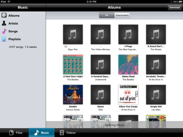Click the Artists silhouette icon

(x=4, y=23)
